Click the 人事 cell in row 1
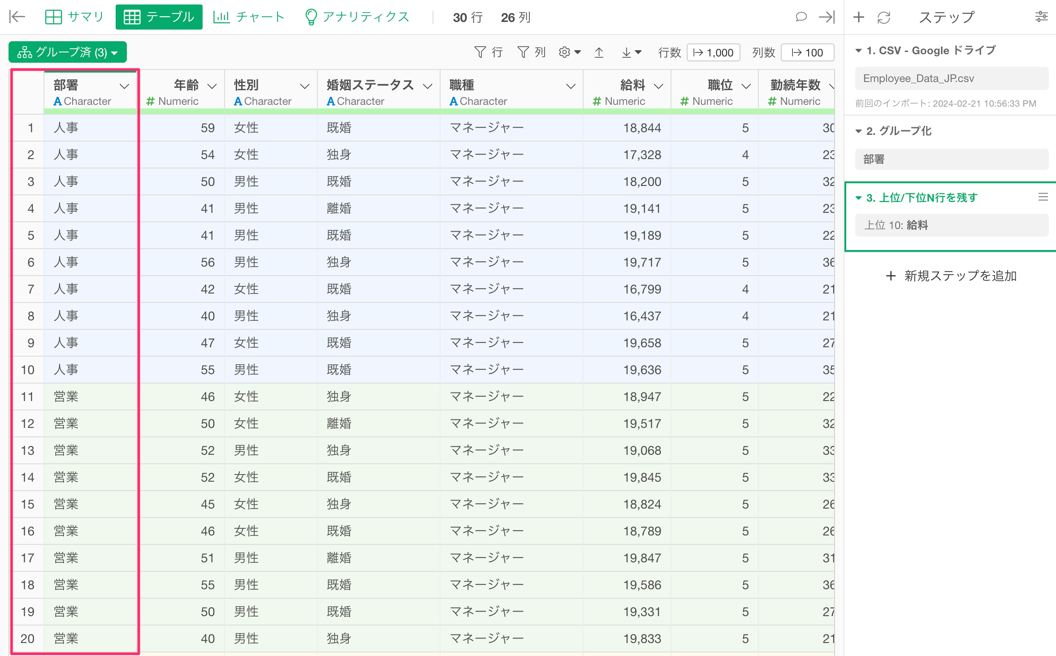The image size is (1056, 656). (x=90, y=128)
